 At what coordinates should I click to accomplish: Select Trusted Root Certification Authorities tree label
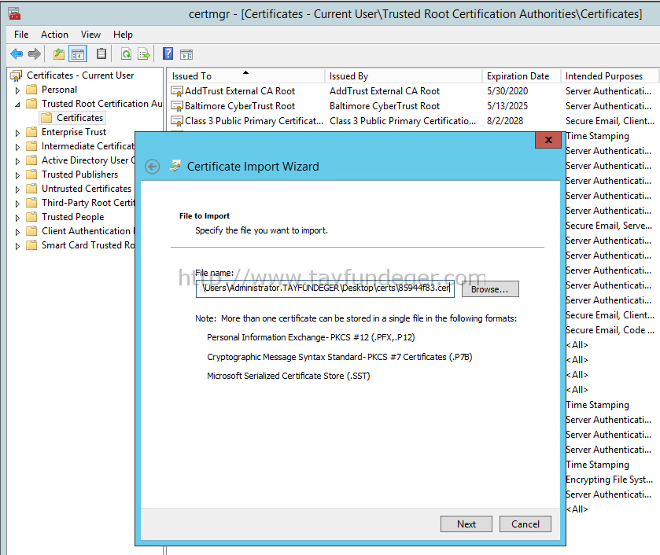pyautogui.click(x=101, y=104)
